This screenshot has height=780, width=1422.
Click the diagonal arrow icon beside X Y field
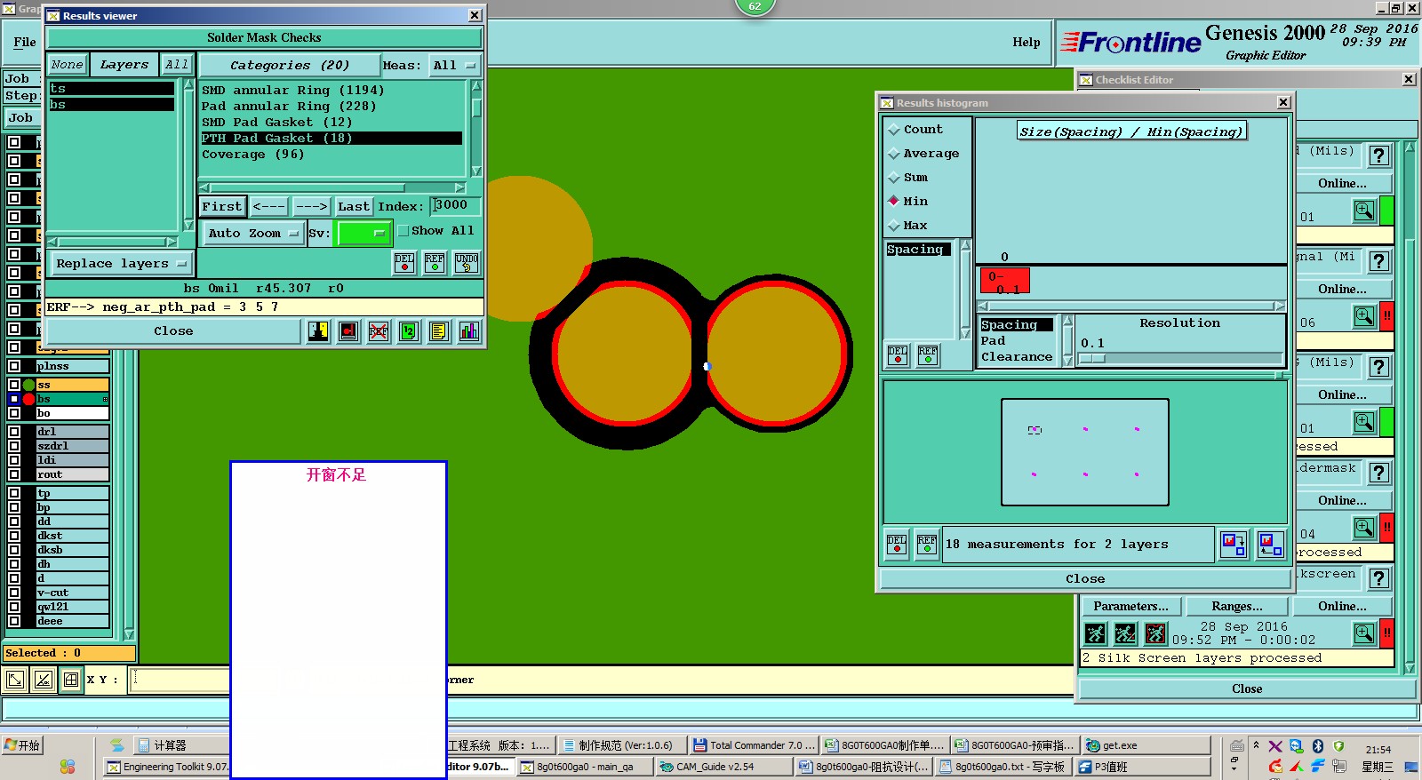coord(16,681)
